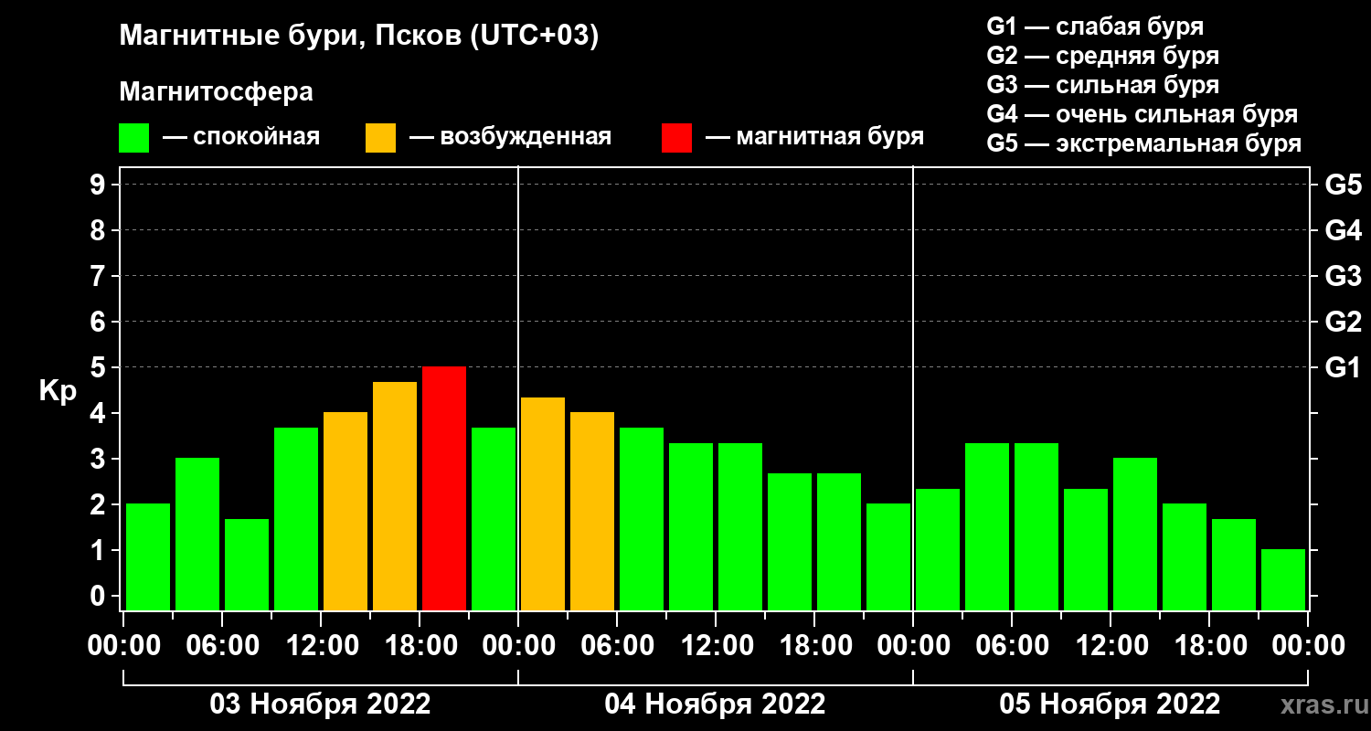Image resolution: width=1371 pixels, height=731 pixels.
Task: Click the 'G3 — сильная буря' legend line
Action: [1103, 86]
